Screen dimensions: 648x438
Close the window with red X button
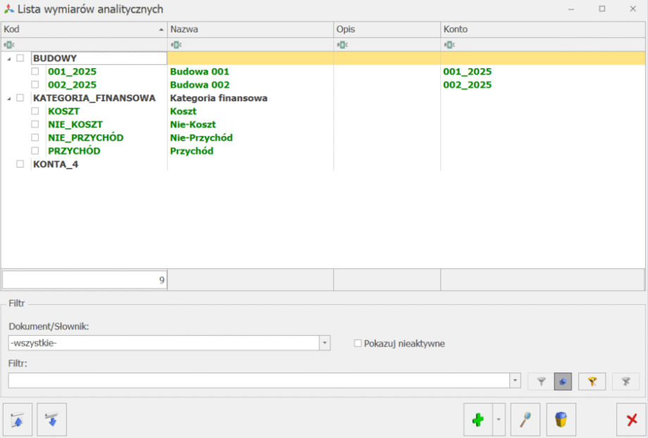click(631, 420)
